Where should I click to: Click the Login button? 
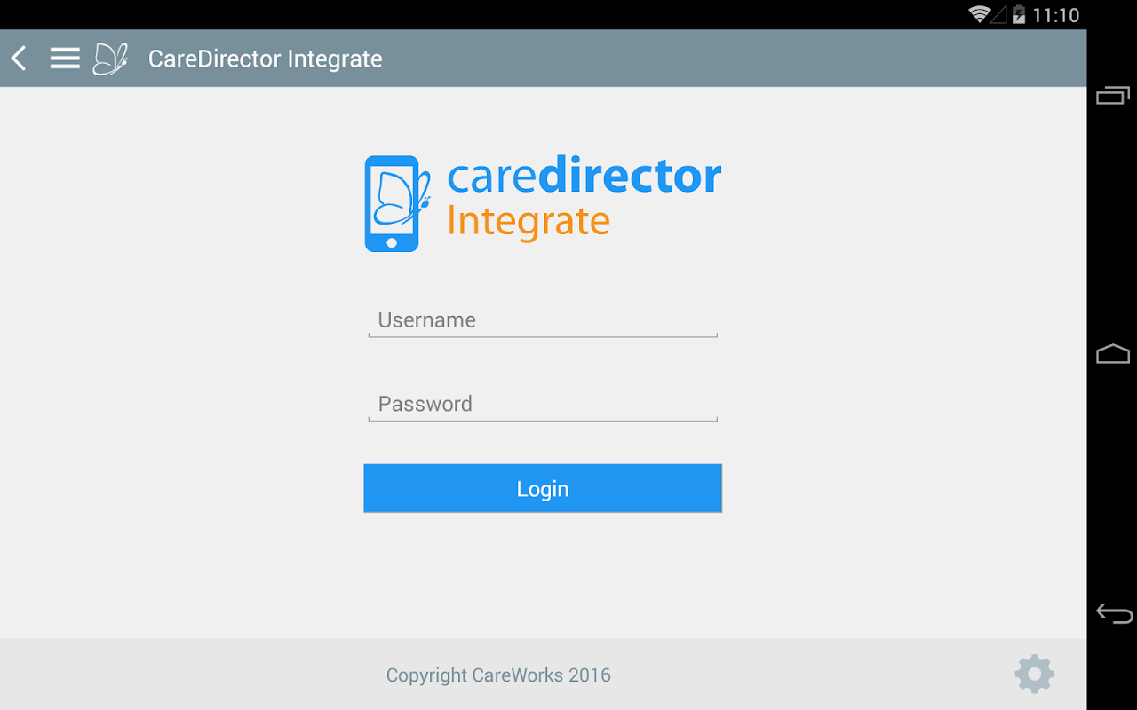[x=543, y=488]
